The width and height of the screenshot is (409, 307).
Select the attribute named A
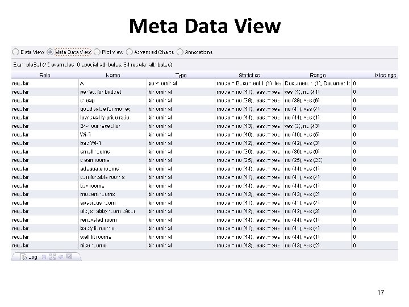[x=82, y=84]
